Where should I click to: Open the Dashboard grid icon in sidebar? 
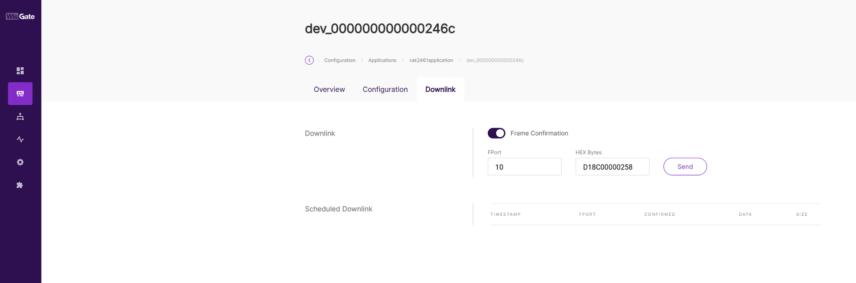20,71
